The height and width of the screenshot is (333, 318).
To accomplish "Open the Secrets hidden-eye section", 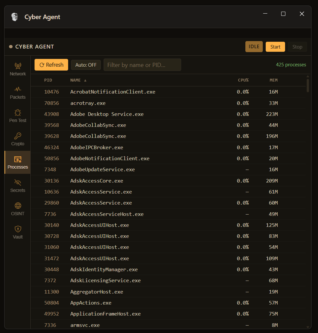I will pyautogui.click(x=17, y=186).
